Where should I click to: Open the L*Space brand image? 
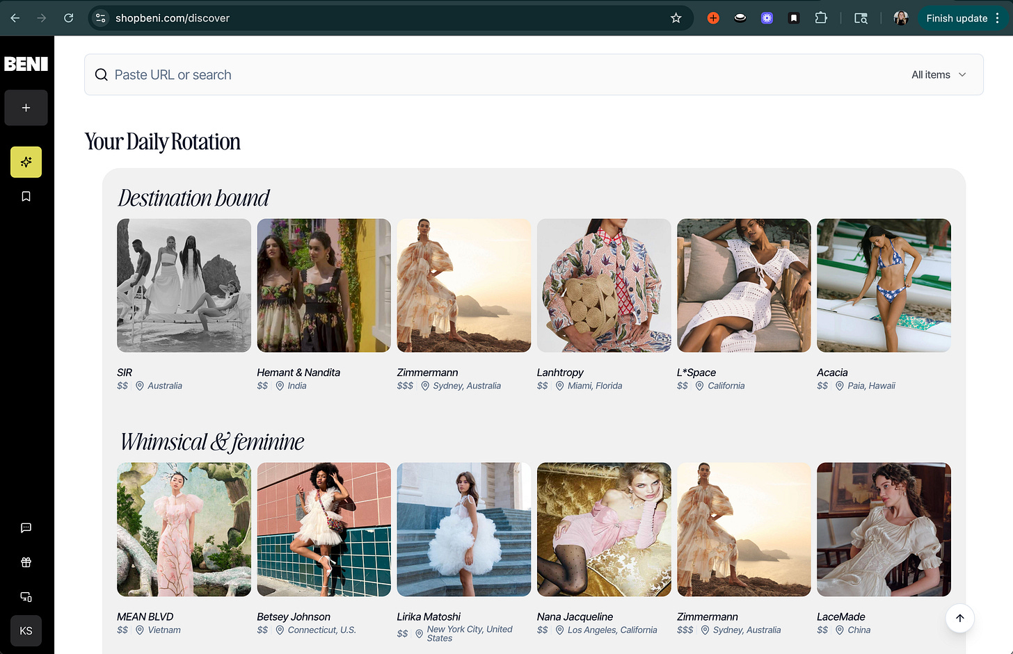(x=744, y=286)
